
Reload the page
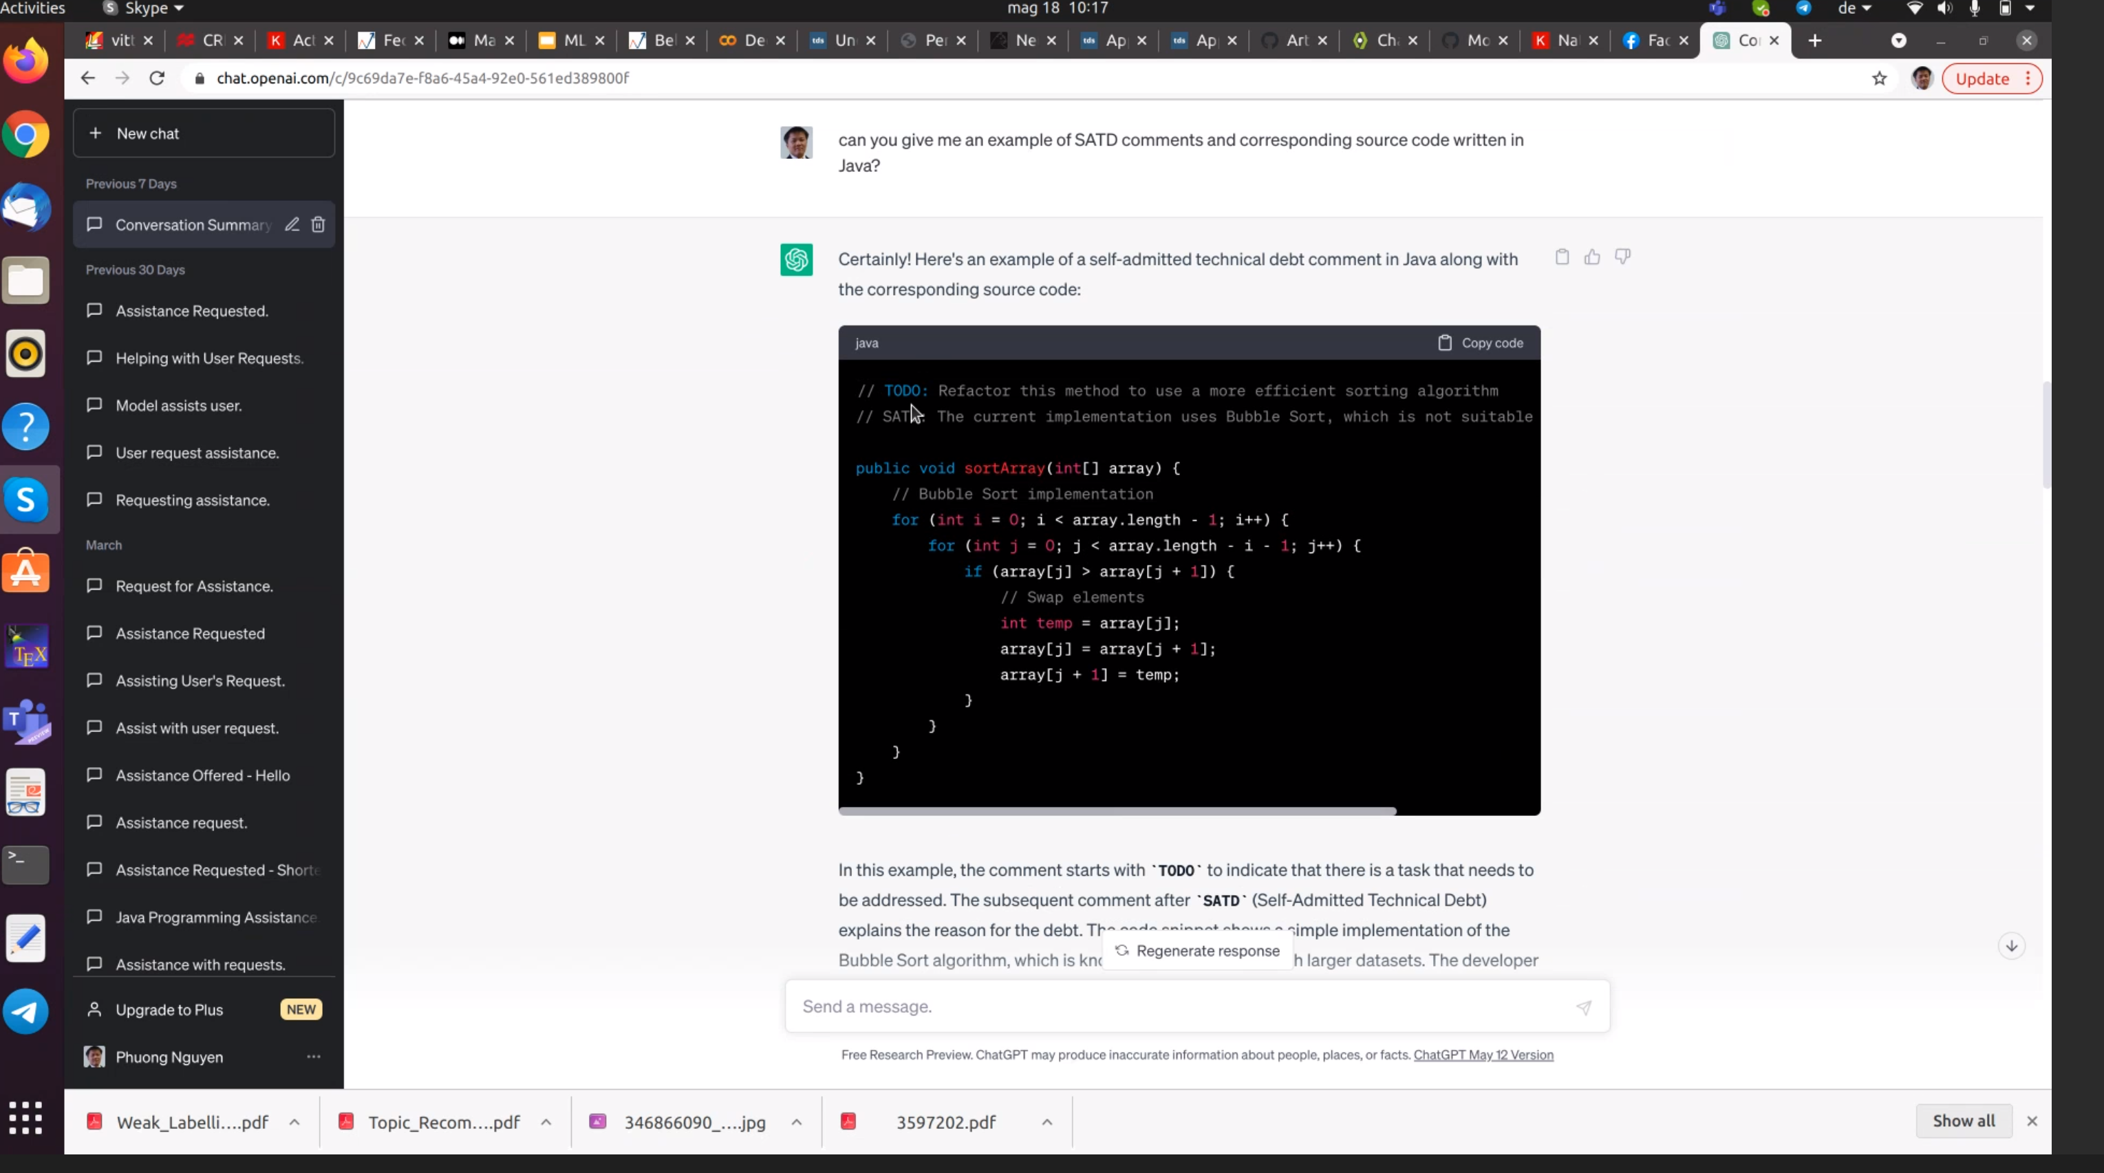tap(157, 78)
